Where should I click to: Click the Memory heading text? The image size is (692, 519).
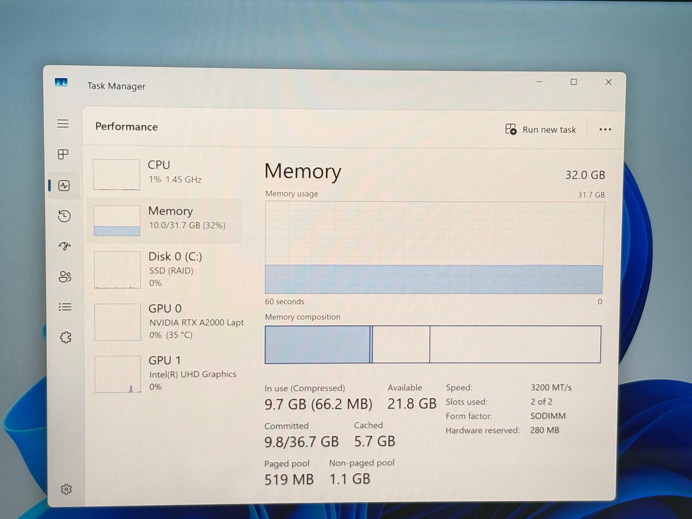(x=303, y=171)
